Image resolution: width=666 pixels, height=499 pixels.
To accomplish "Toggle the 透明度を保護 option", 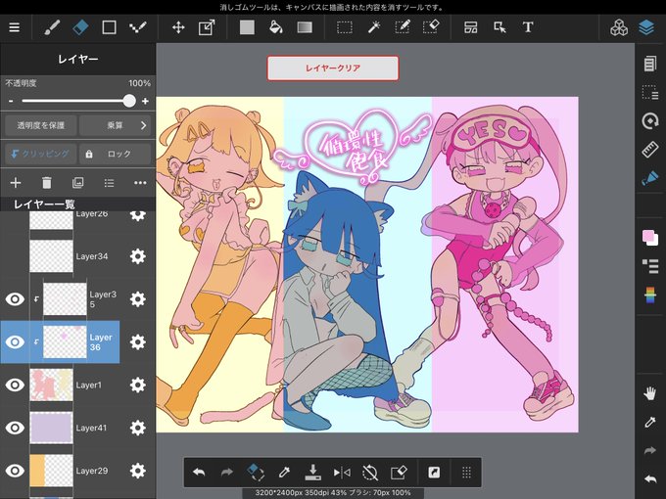I will click(41, 125).
